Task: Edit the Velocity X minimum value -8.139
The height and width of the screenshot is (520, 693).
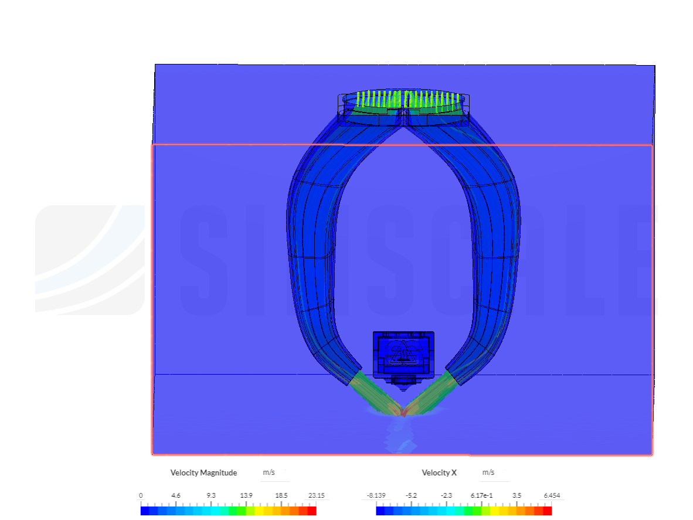Action: (x=376, y=495)
